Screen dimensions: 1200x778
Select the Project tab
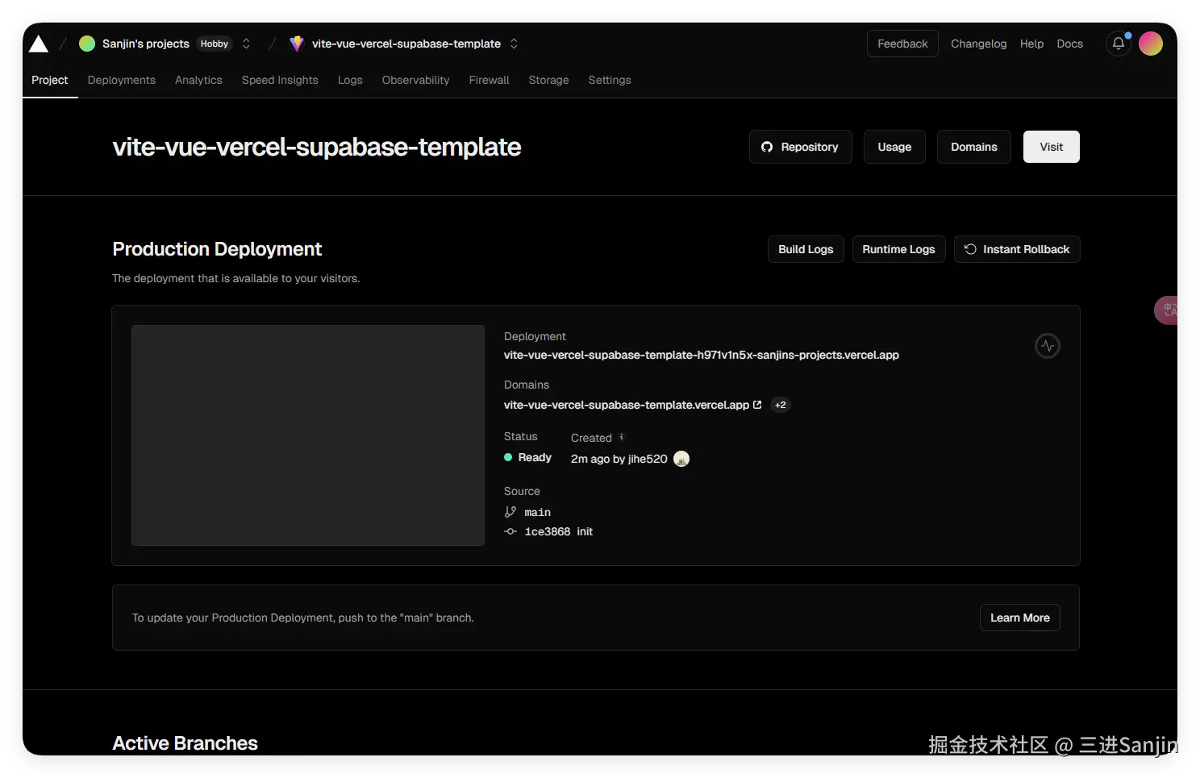(50, 80)
